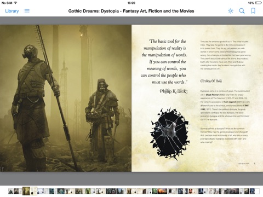The image size is (263, 197).
Task: Tap the book title Gothic Dreams: Dystopia
Action: (131, 11)
